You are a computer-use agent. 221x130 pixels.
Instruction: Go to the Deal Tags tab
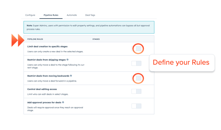90,15
